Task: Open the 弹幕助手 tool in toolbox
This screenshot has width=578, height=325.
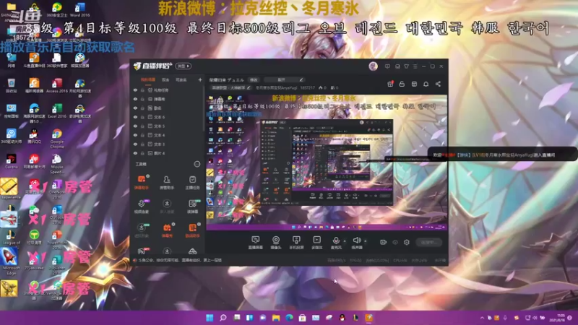Action: (x=141, y=182)
